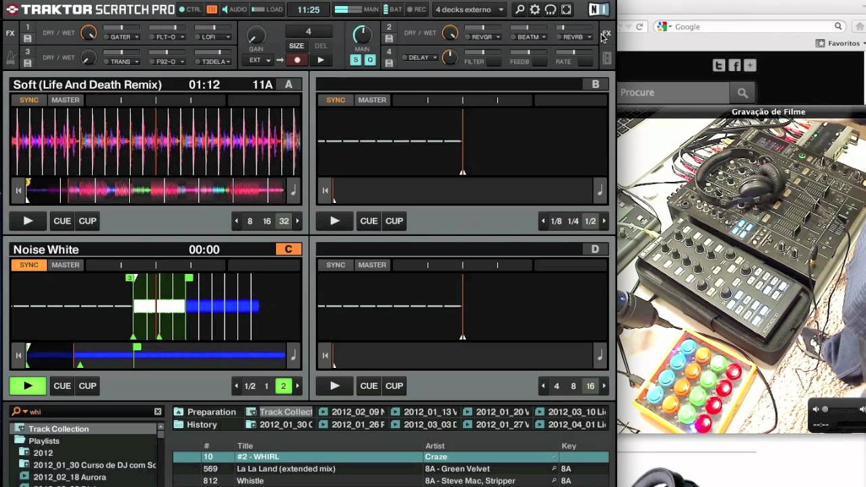This screenshot has height=487, width=866.
Task: Click the loop recorder record button
Action: click(297, 60)
